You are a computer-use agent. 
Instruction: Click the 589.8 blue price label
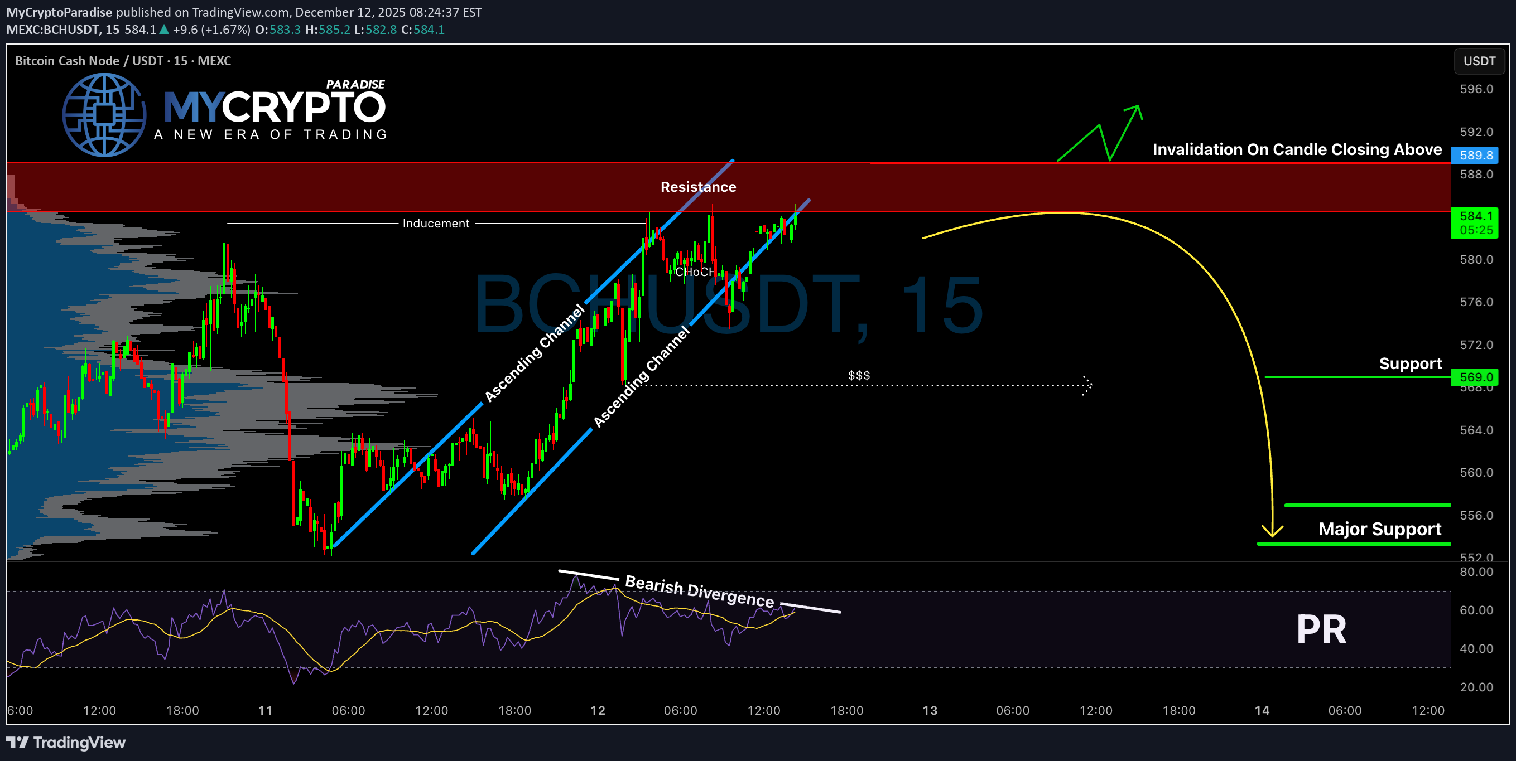[1475, 155]
